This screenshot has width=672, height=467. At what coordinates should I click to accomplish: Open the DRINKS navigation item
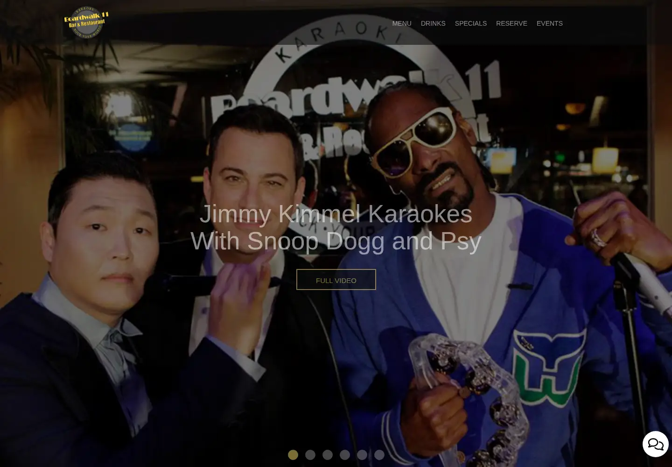433,23
